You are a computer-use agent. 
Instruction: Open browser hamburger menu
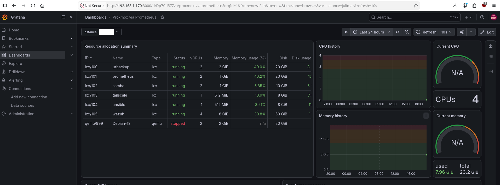(x=494, y=5)
